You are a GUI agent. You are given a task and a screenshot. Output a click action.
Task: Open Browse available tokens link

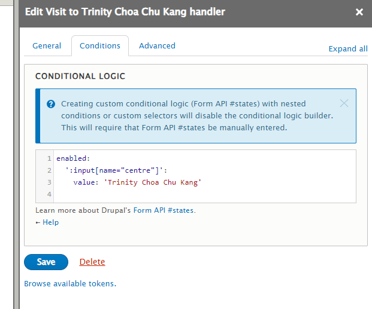pyautogui.click(x=70, y=283)
